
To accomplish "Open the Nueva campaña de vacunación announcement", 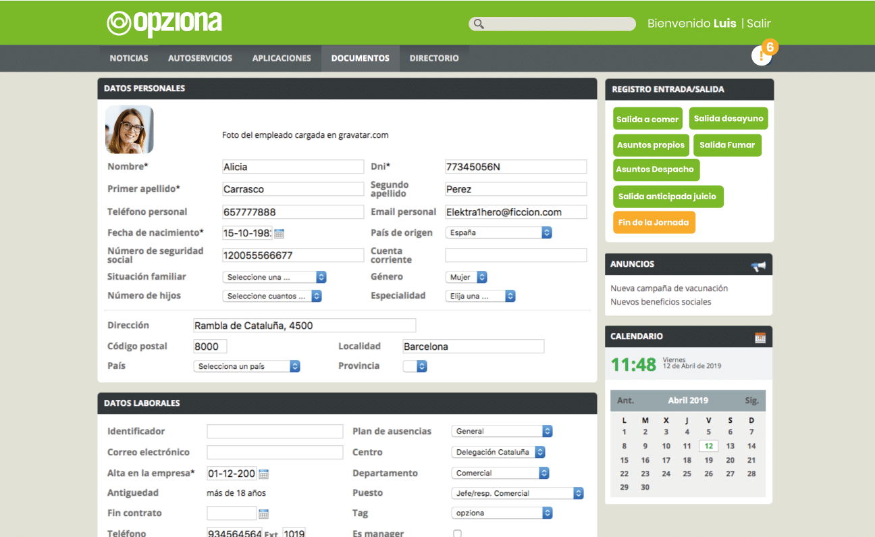I will tap(669, 288).
